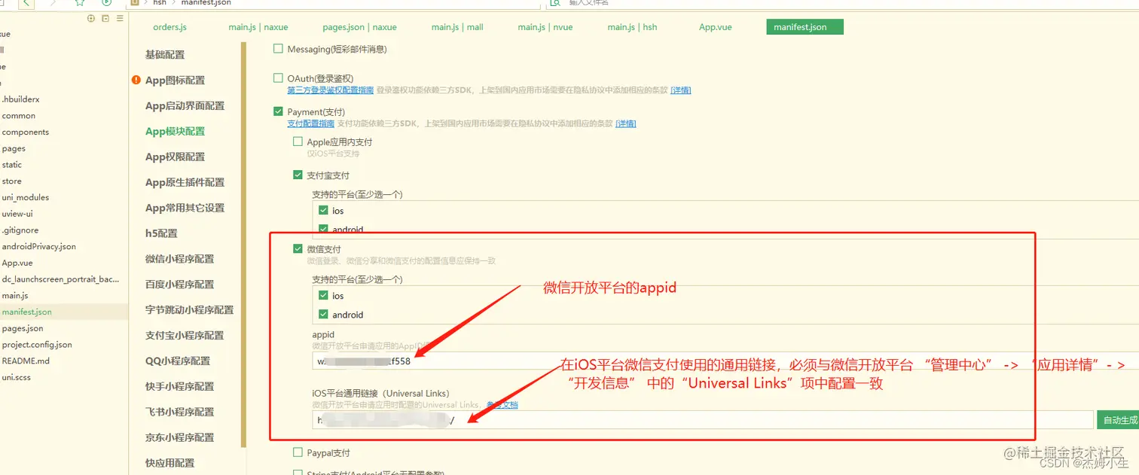Image resolution: width=1139 pixels, height=475 pixels.
Task: Click the chevron after hsh in breadcrumb
Action: 173,3
